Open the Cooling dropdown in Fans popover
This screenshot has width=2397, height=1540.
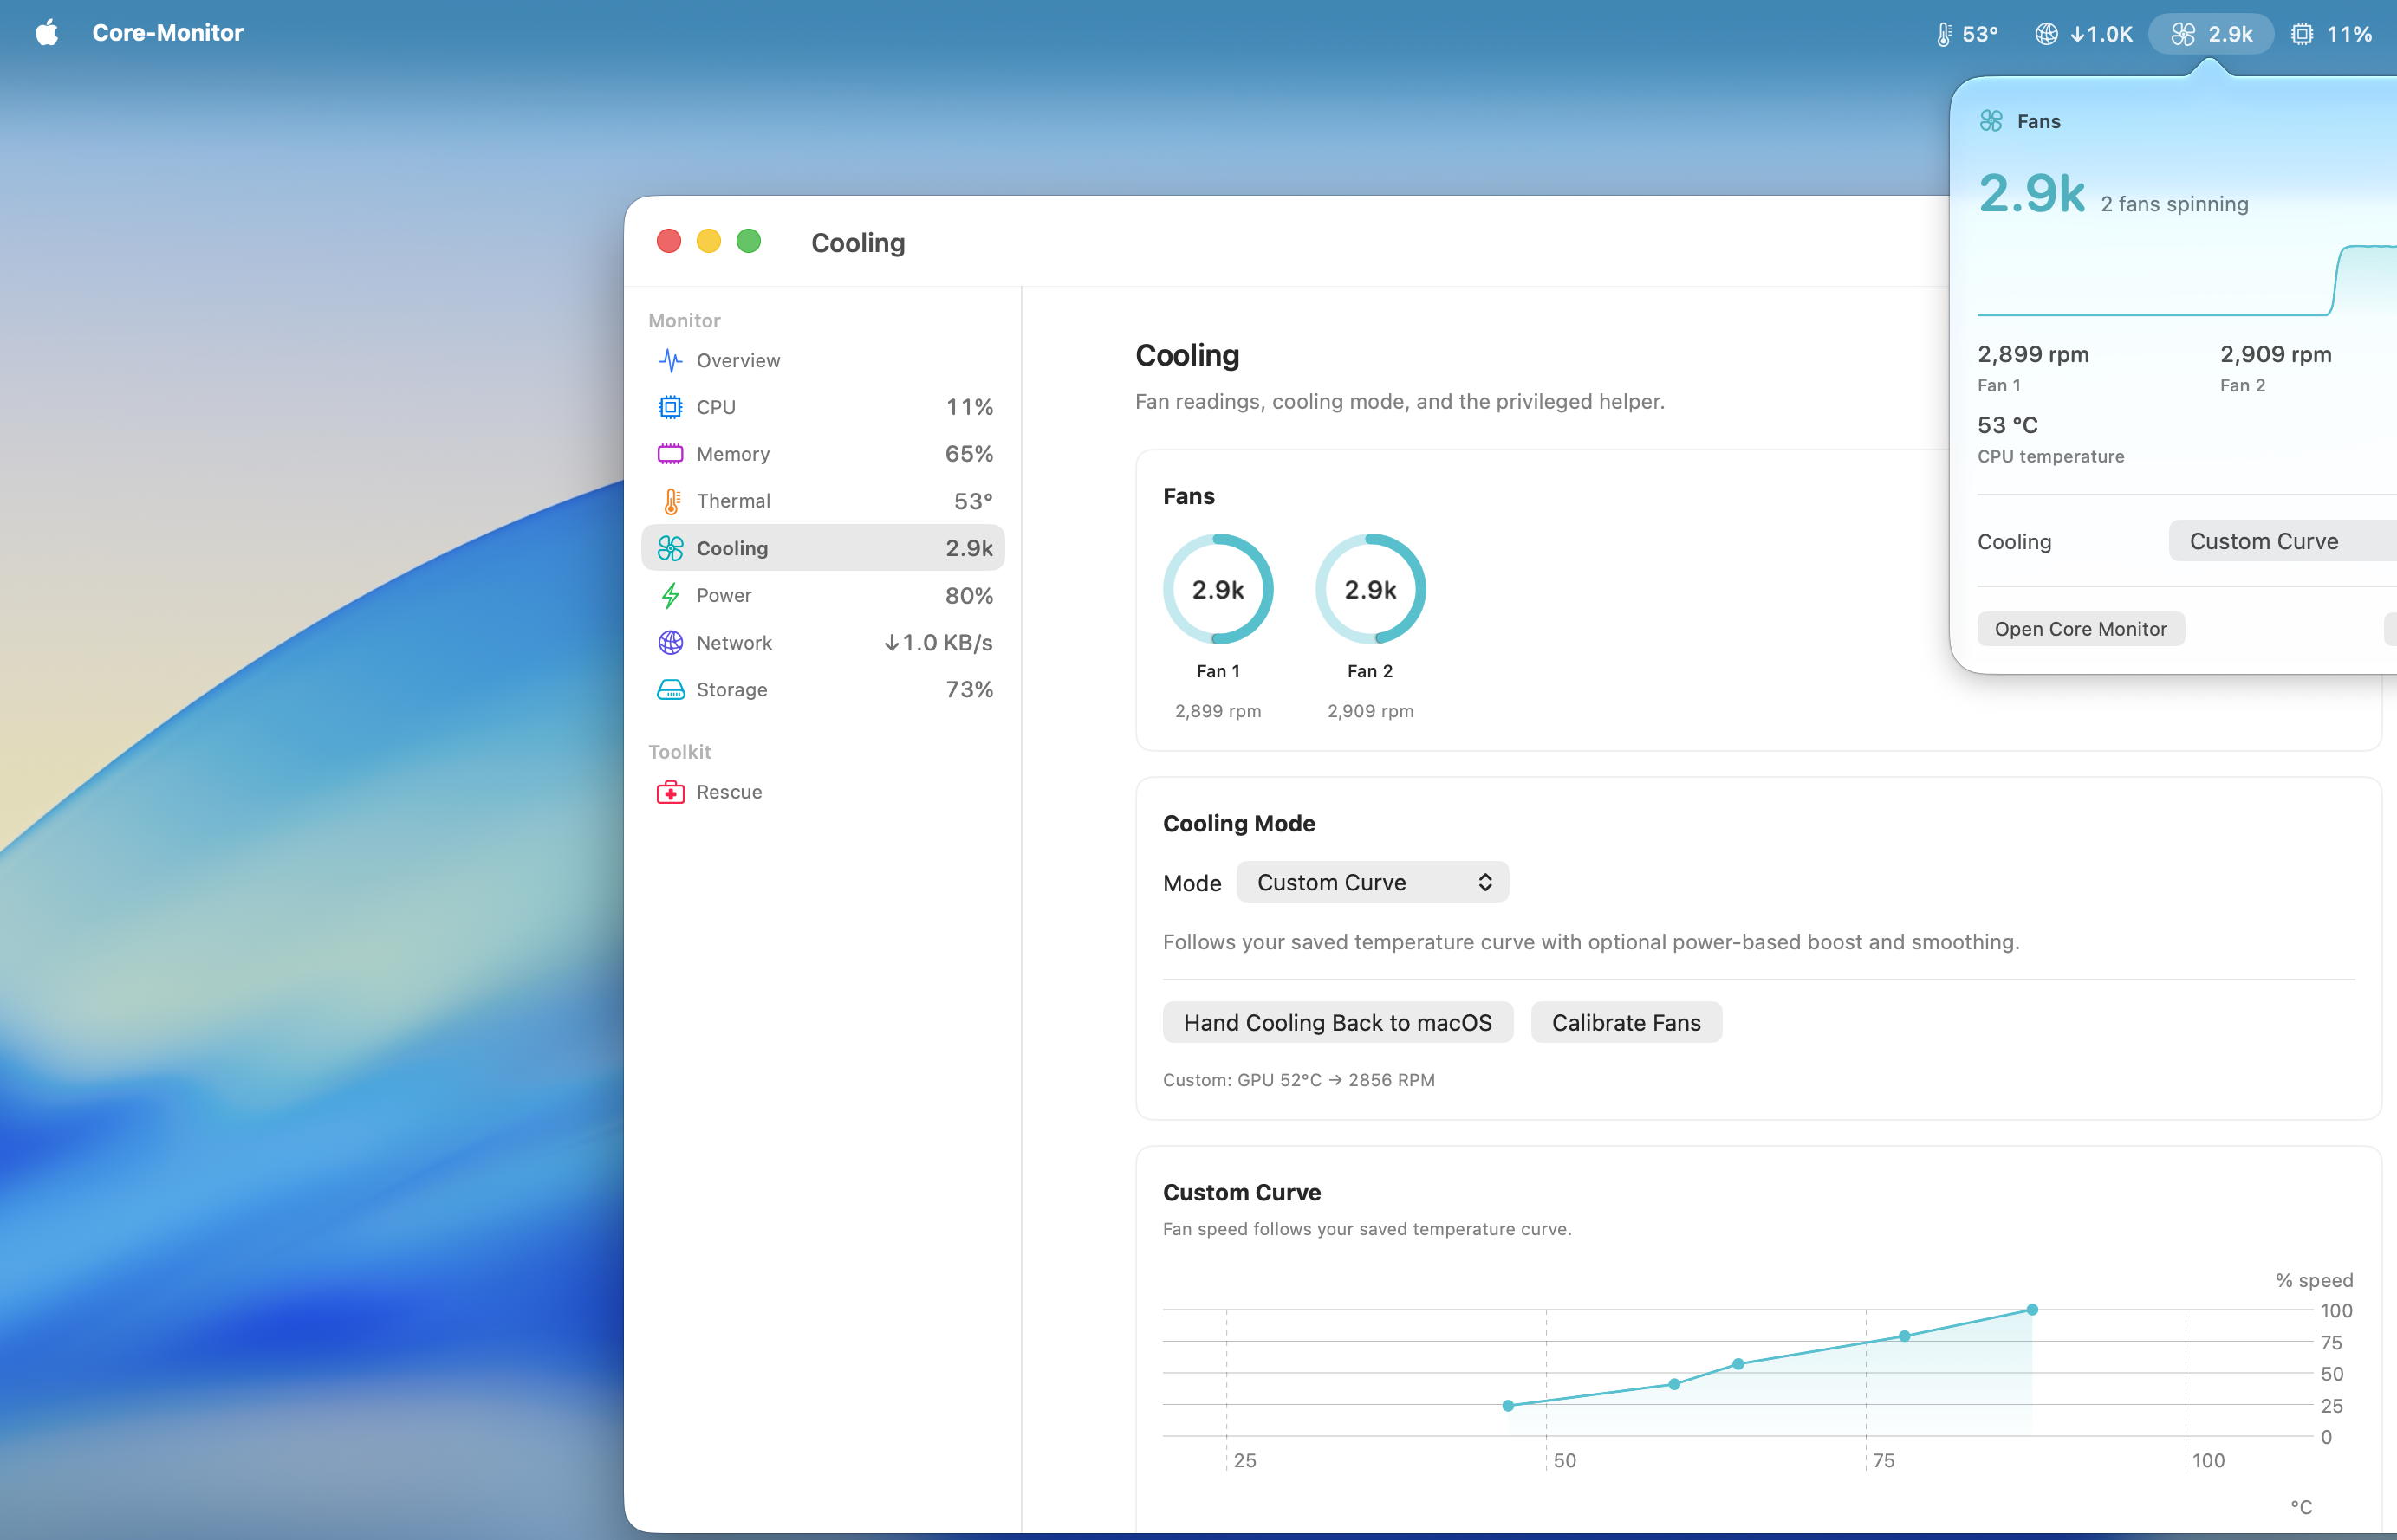[x=2282, y=541]
